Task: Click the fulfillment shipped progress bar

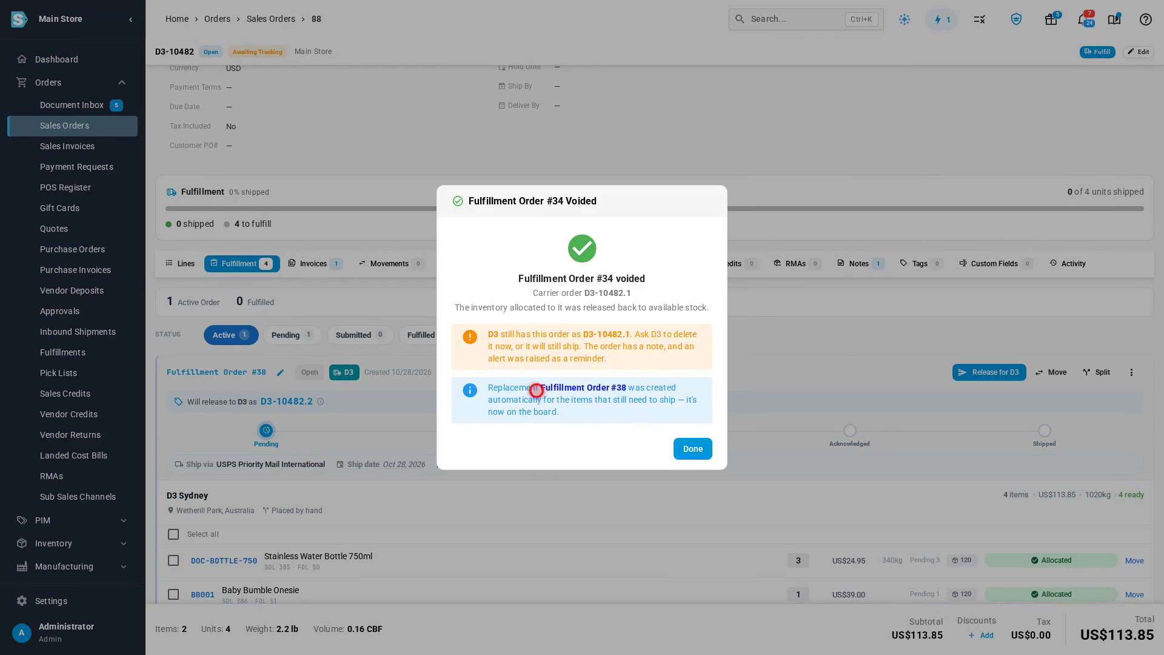Action: pos(655,209)
